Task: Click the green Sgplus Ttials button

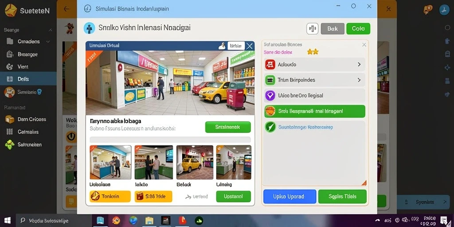Action: pyautogui.click(x=342, y=196)
